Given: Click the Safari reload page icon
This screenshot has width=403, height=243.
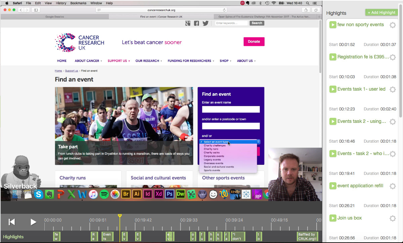Looking at the screenshot, I should pos(224,10).
